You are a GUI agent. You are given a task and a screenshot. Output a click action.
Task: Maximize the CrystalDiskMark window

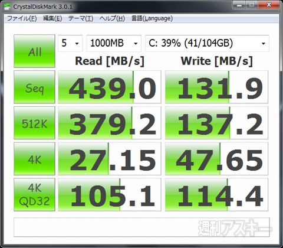pyautogui.click(x=252, y=5)
